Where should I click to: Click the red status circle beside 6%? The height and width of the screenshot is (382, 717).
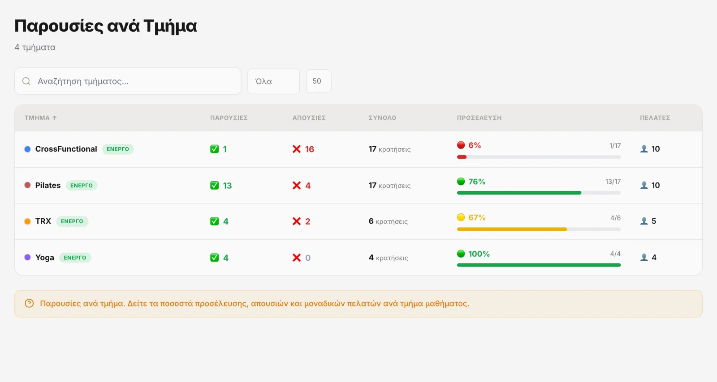461,145
